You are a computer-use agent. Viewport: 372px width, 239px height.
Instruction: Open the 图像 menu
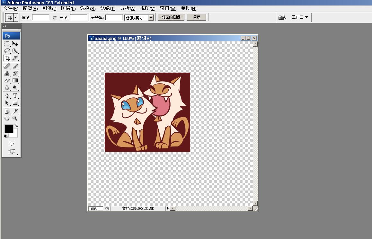[x=49, y=8]
